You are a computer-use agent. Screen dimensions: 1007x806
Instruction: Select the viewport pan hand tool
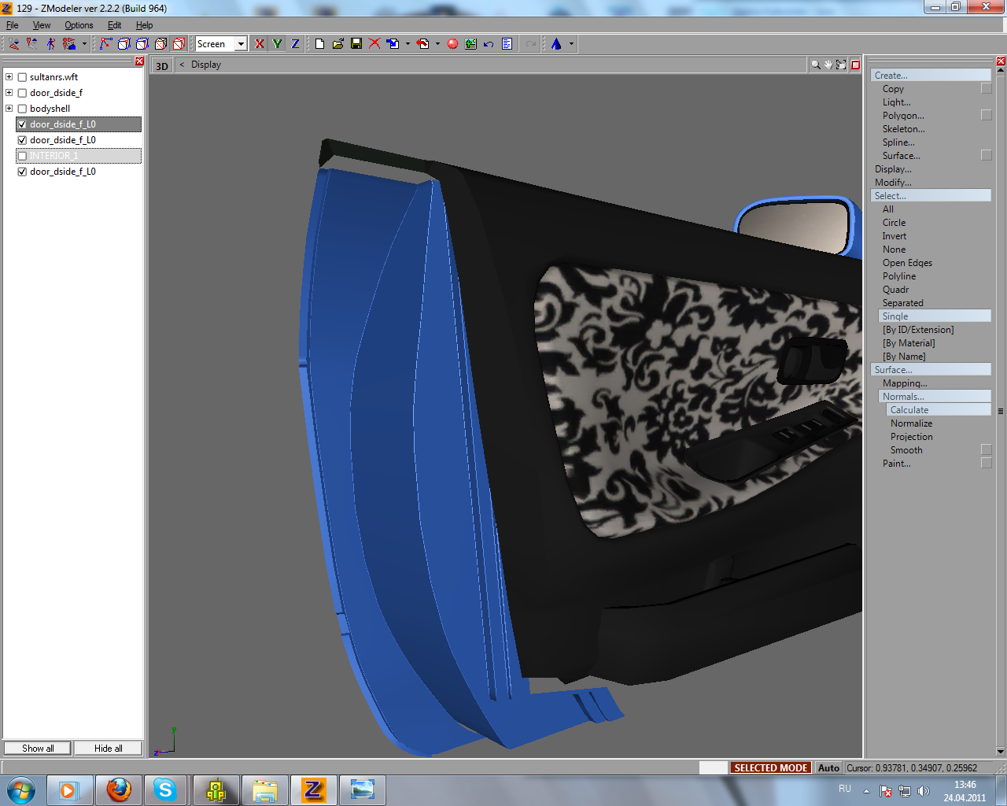click(x=828, y=65)
